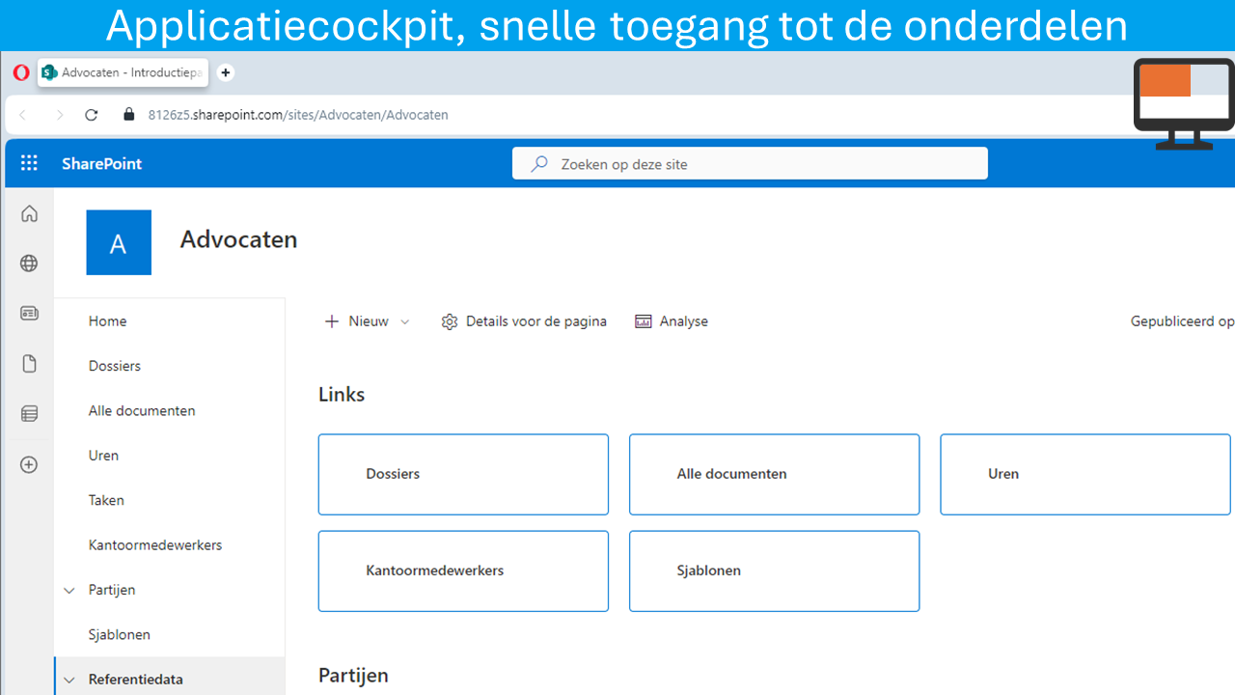1235x695 pixels.
Task: Click the Kantoormedewerkers quick link card
Action: (x=463, y=570)
